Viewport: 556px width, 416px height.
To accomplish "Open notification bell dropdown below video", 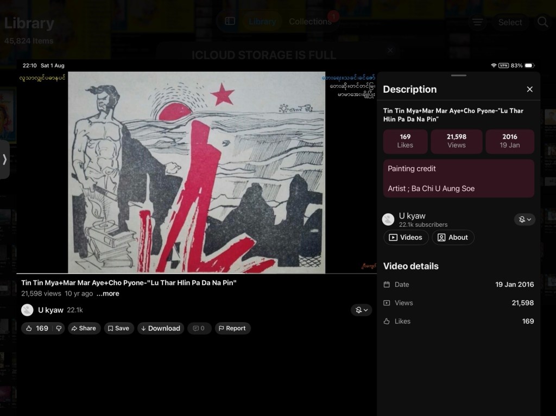I will [x=361, y=310].
